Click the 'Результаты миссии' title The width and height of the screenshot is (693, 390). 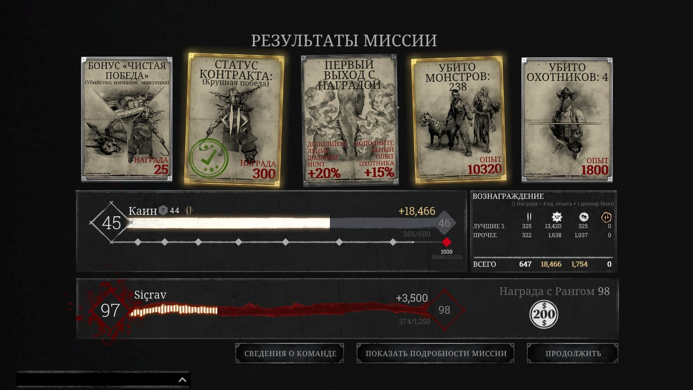click(344, 40)
